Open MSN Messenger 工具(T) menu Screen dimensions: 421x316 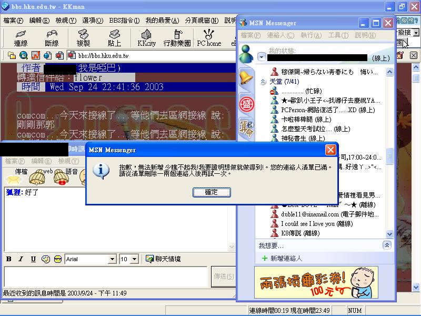pyautogui.click(x=338, y=35)
